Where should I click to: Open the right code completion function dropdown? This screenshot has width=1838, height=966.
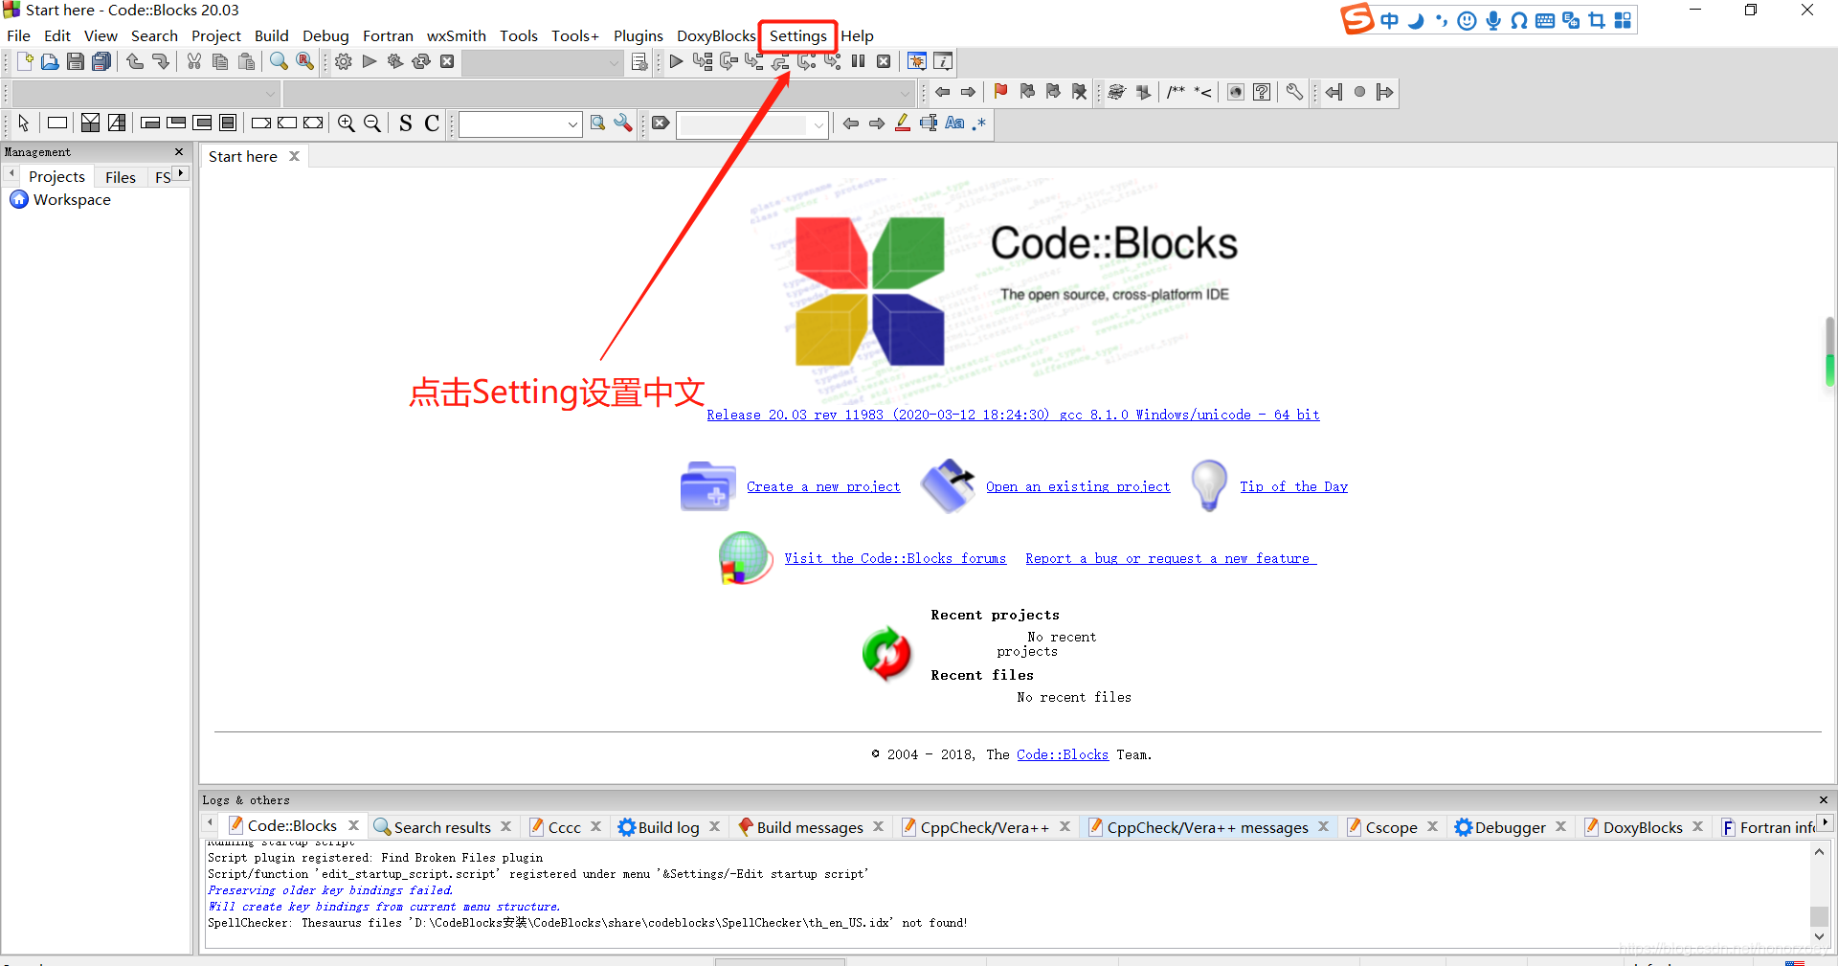coord(599,94)
